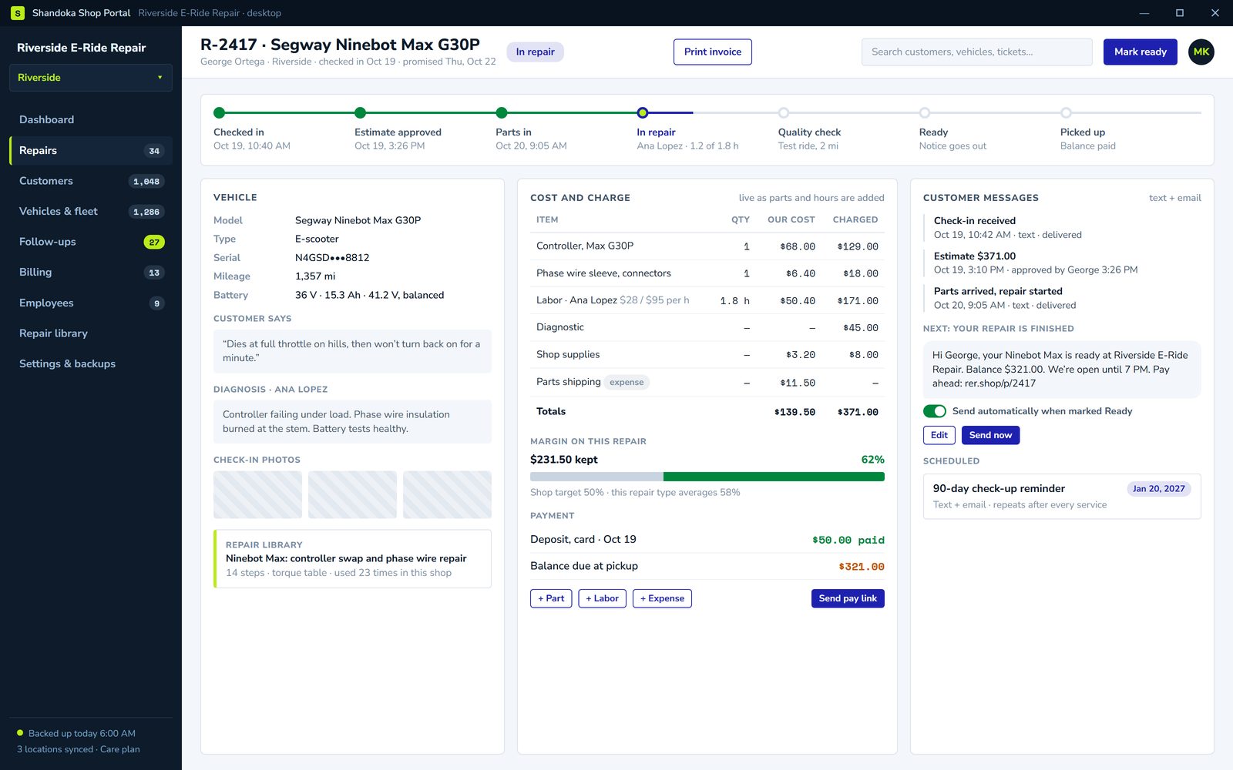1233x770 pixels.
Task: Open the MK user avatar
Action: click(x=1201, y=52)
